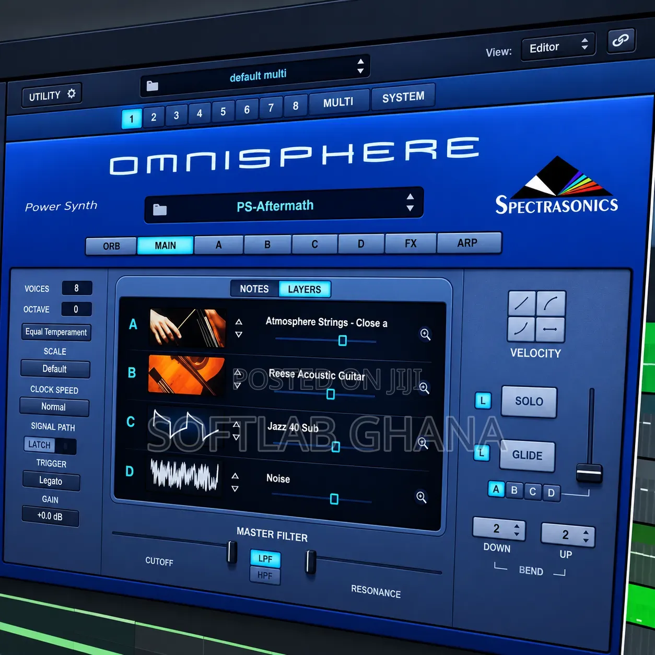Screen dimensions: 655x655
Task: Click the layer A strings thumbnail
Action: tap(188, 328)
